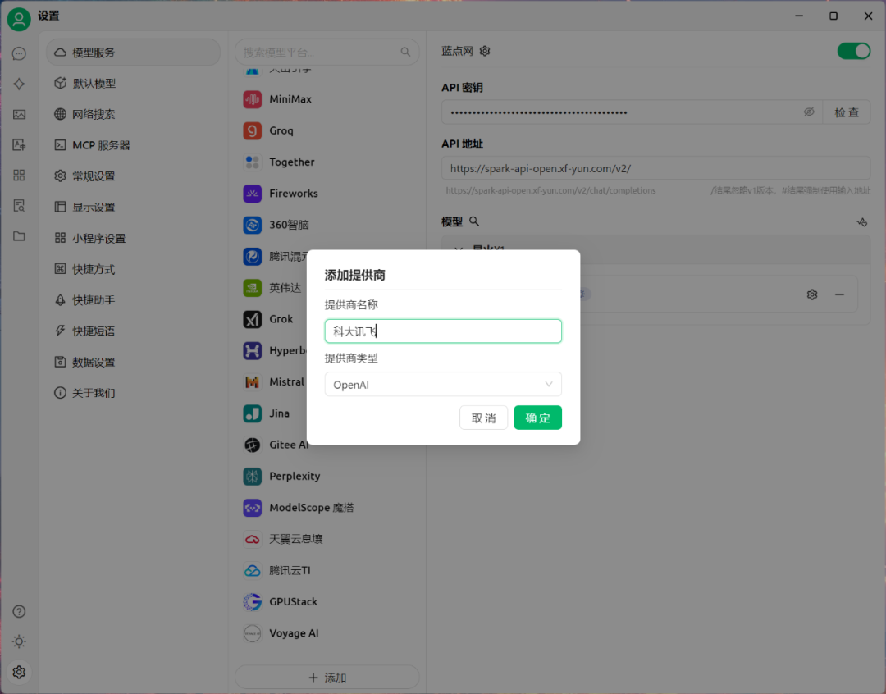Select Voyage AI in provider list
This screenshot has width=886, height=694.
[x=327, y=633]
